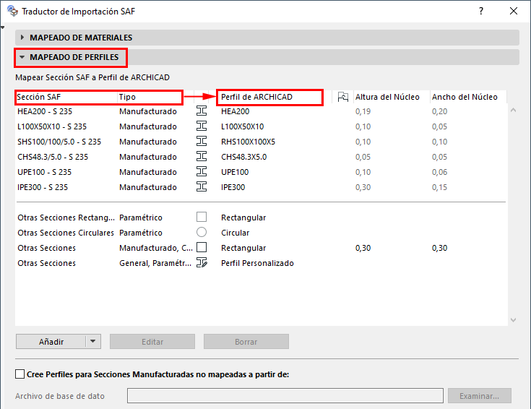Screen dimensions: 531x409
Task: Click the Archivo de base de dato field
Action: pyautogui.click(x=285, y=395)
